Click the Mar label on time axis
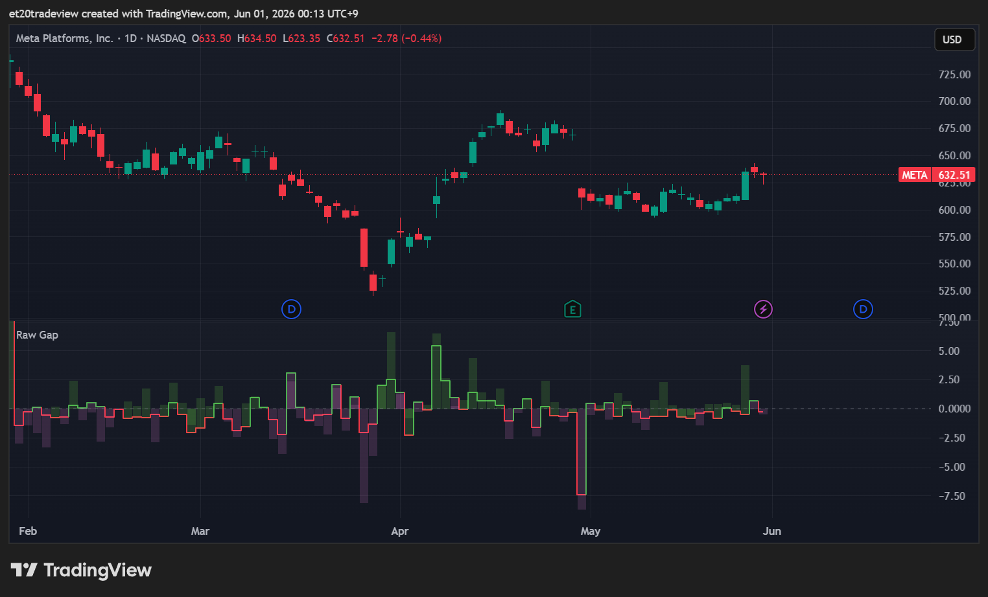 [x=200, y=531]
